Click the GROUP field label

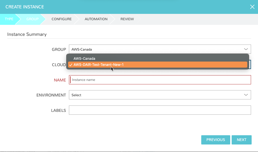[x=59, y=50]
